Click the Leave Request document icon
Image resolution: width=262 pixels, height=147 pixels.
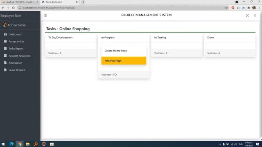pos(5,70)
